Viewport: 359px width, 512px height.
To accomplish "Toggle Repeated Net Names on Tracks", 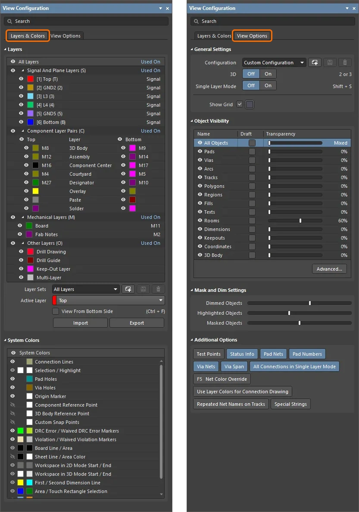I will point(231,404).
